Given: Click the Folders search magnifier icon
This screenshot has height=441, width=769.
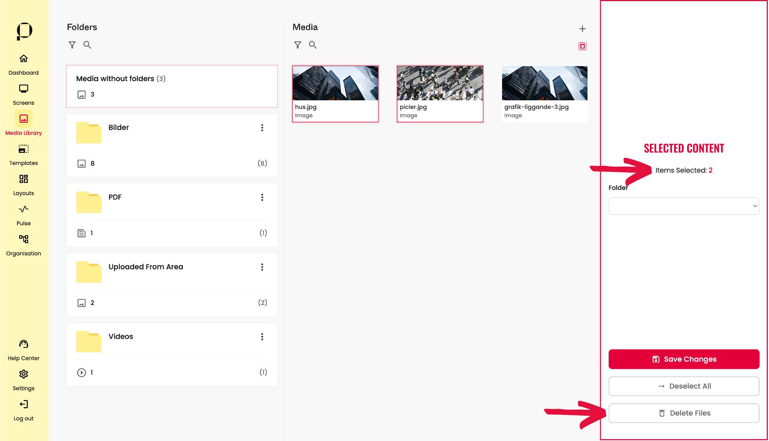Looking at the screenshot, I should [x=87, y=45].
